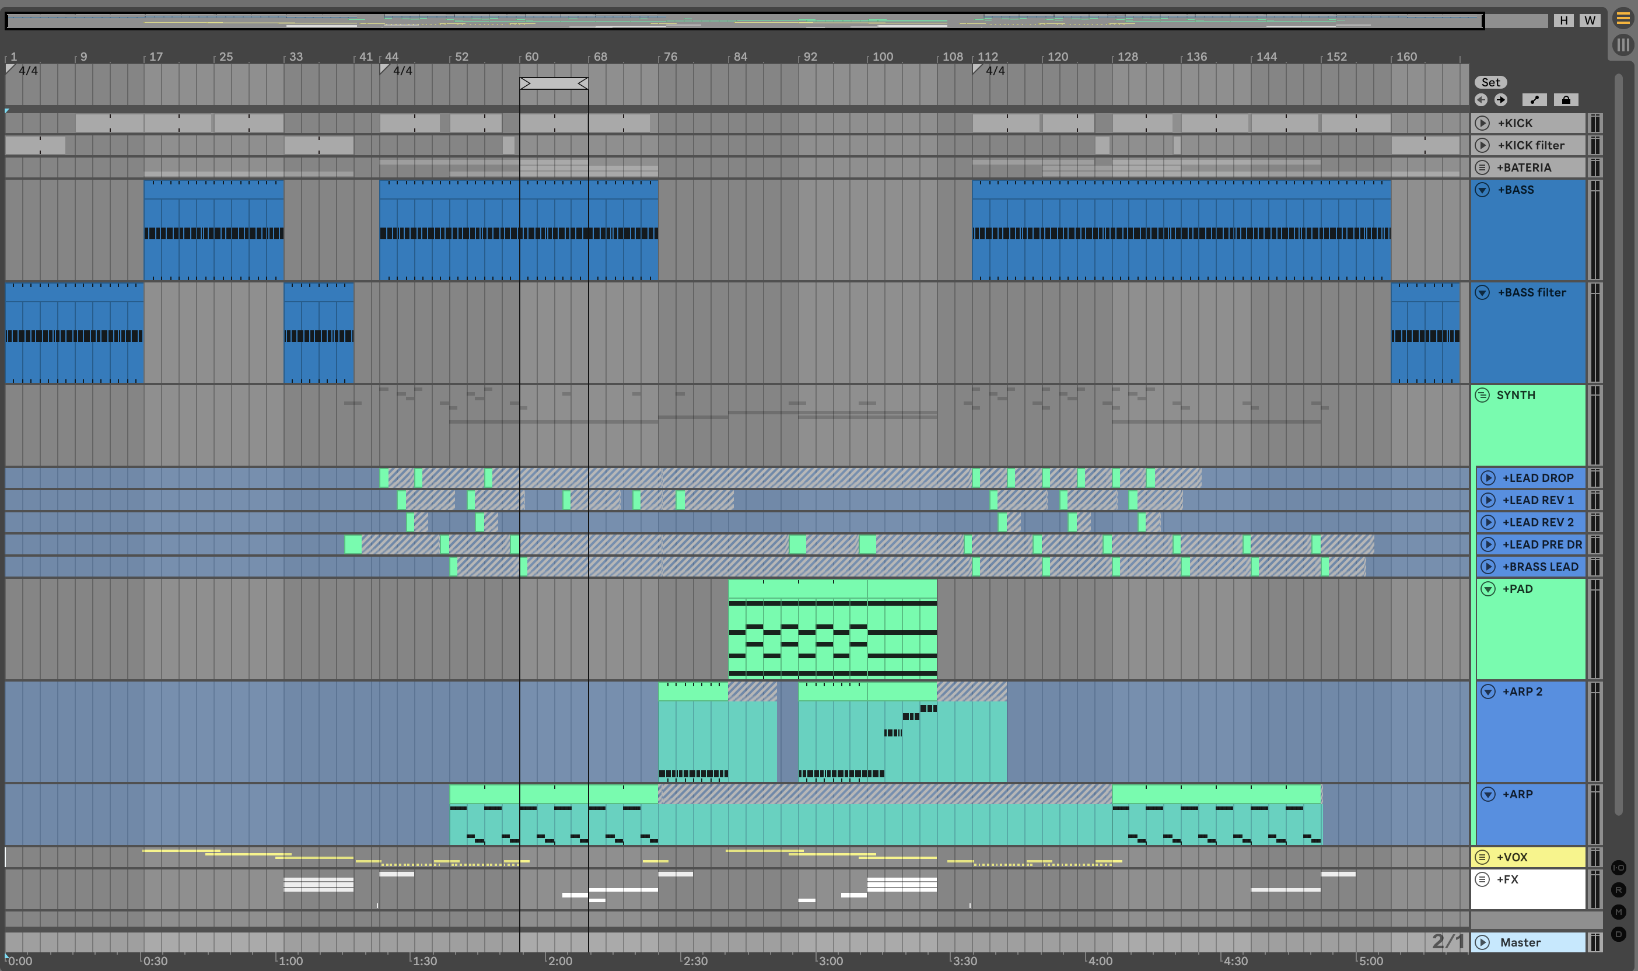Toggle the lock envelopes icon
This screenshot has height=971, width=1638.
(x=1566, y=99)
